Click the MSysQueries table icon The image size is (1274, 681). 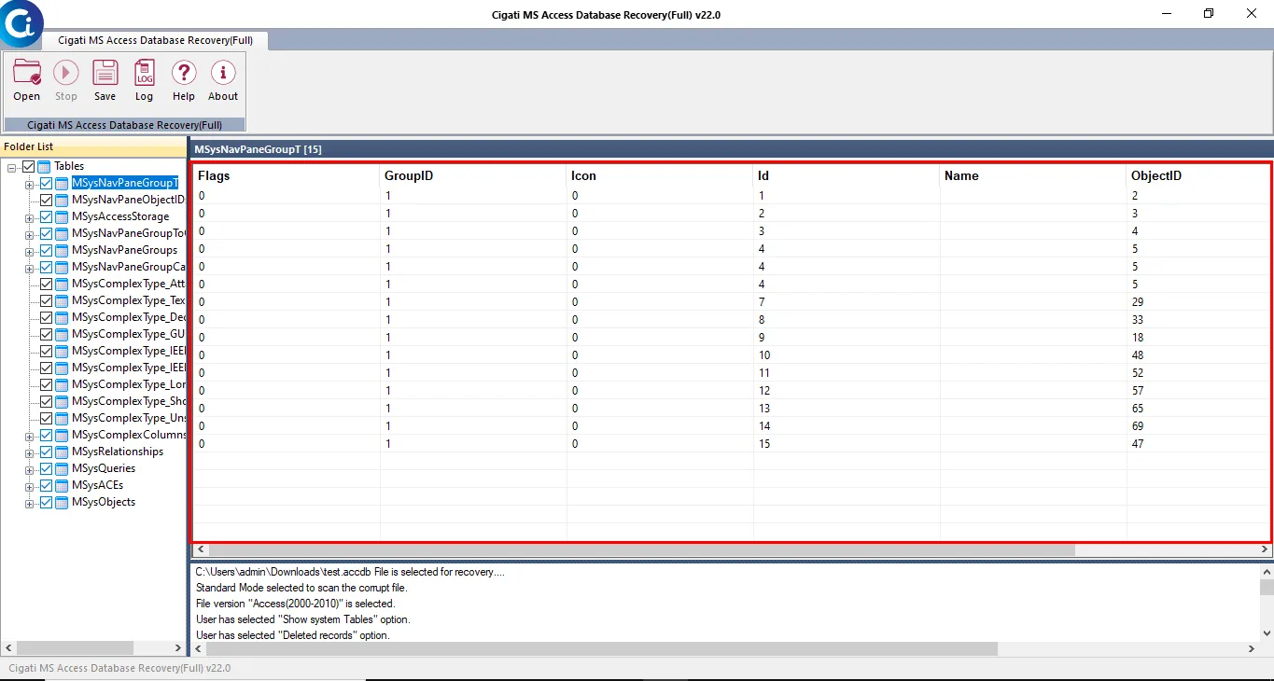[x=63, y=468]
